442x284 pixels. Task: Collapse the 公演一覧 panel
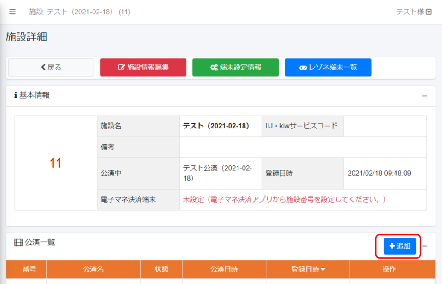425,246
